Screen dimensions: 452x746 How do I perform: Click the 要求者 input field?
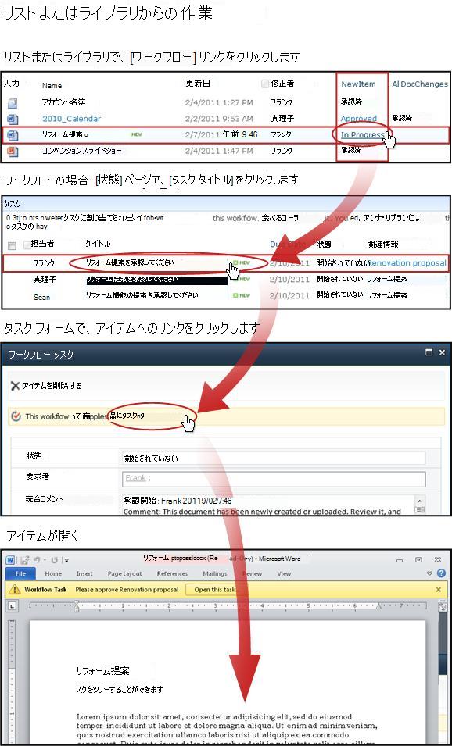274,479
